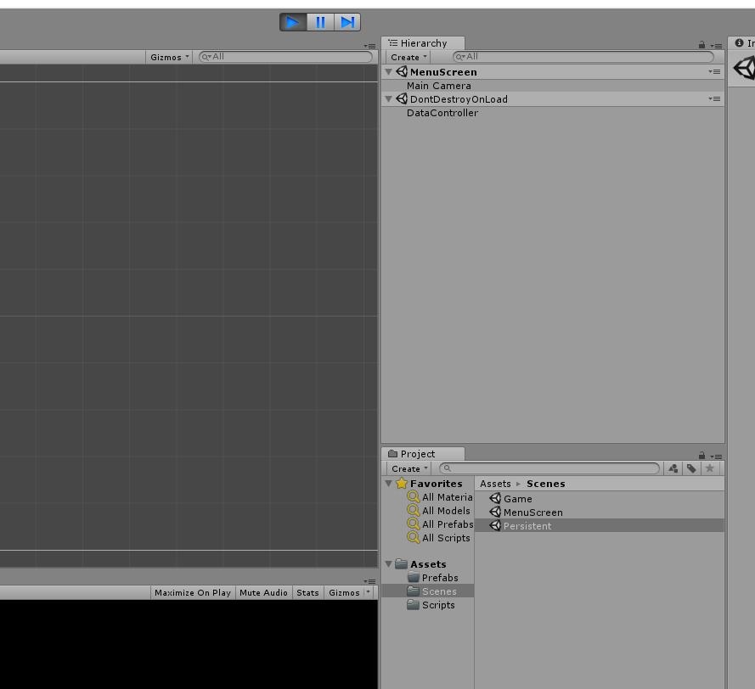Open the Scene view Gizmos dropdown

tap(169, 57)
